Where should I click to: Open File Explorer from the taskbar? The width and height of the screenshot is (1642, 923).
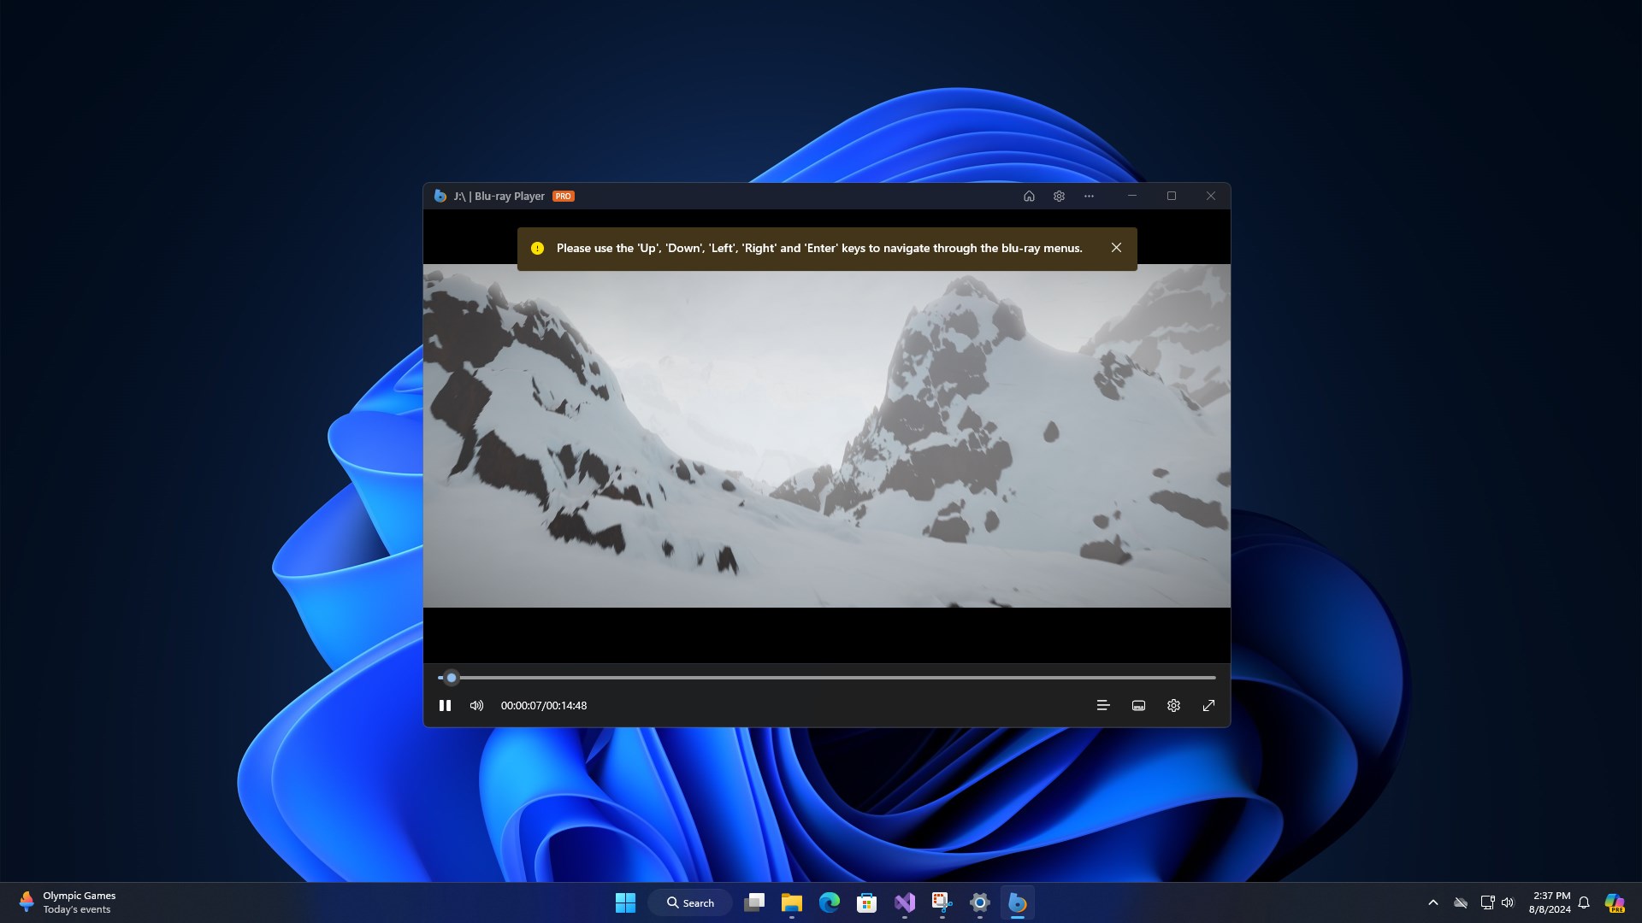click(x=791, y=902)
